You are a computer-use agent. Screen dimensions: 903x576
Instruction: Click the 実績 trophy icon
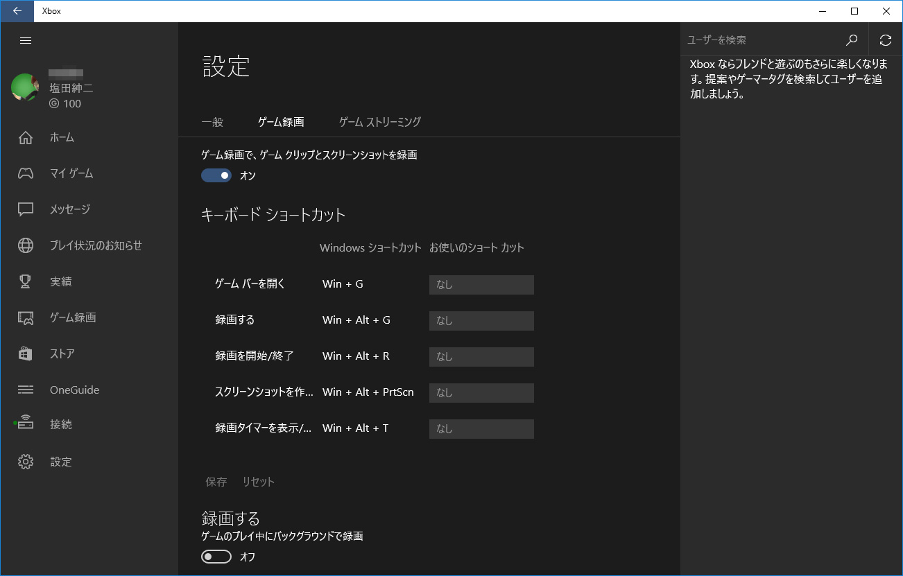tap(26, 281)
